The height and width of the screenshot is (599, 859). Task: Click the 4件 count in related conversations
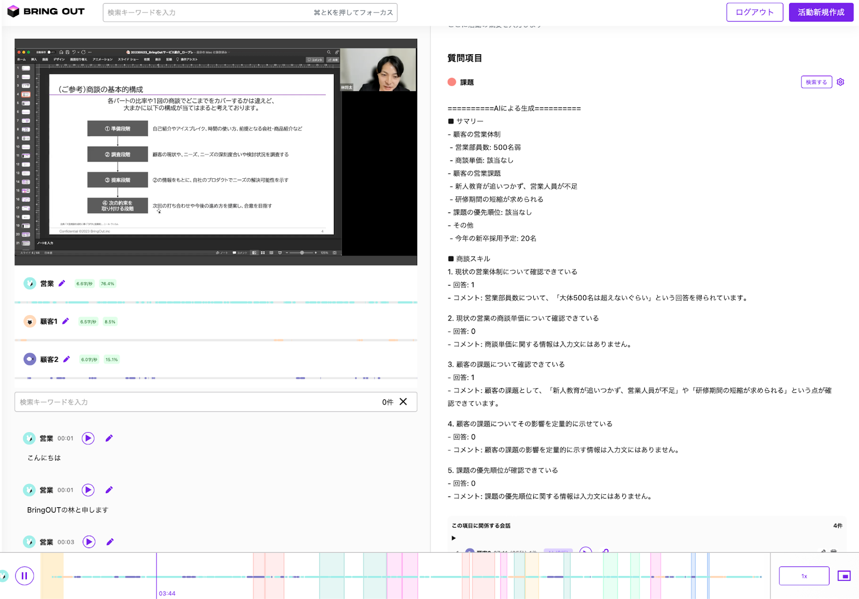(x=838, y=525)
